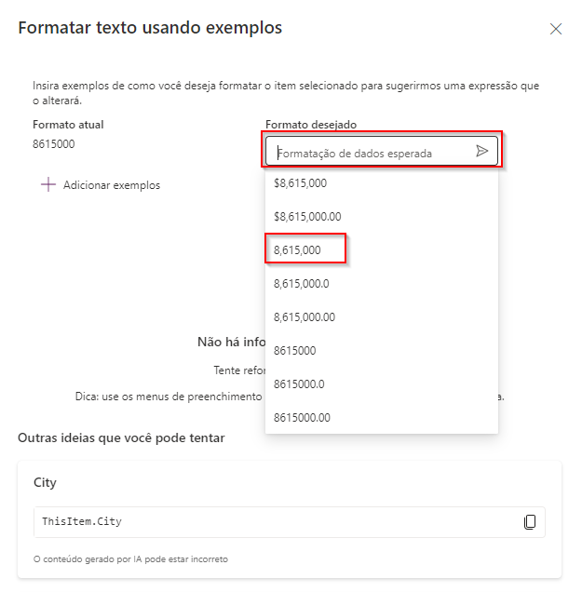
Task: Click the dialog title Formatar texto usando exemplos
Action: 150,28
